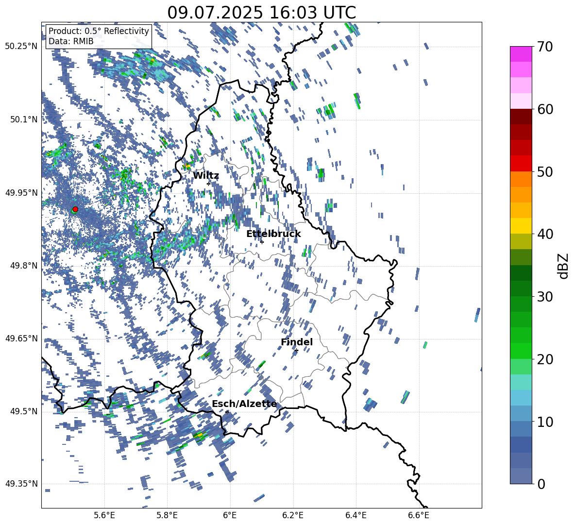Screen dimensions: 575x525
Task: Click the 'Data: RMIB' text
Action: point(71,41)
